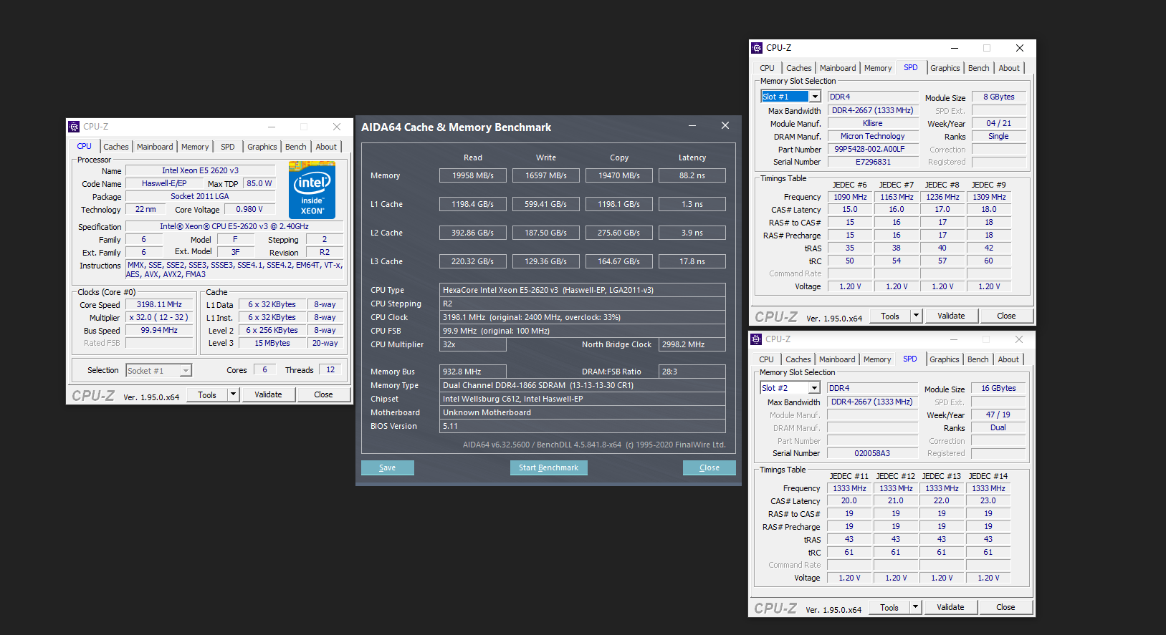Click the CPU-Z icon in the processor window title bar
Viewport: 1166px width, 635px height.
(74, 127)
